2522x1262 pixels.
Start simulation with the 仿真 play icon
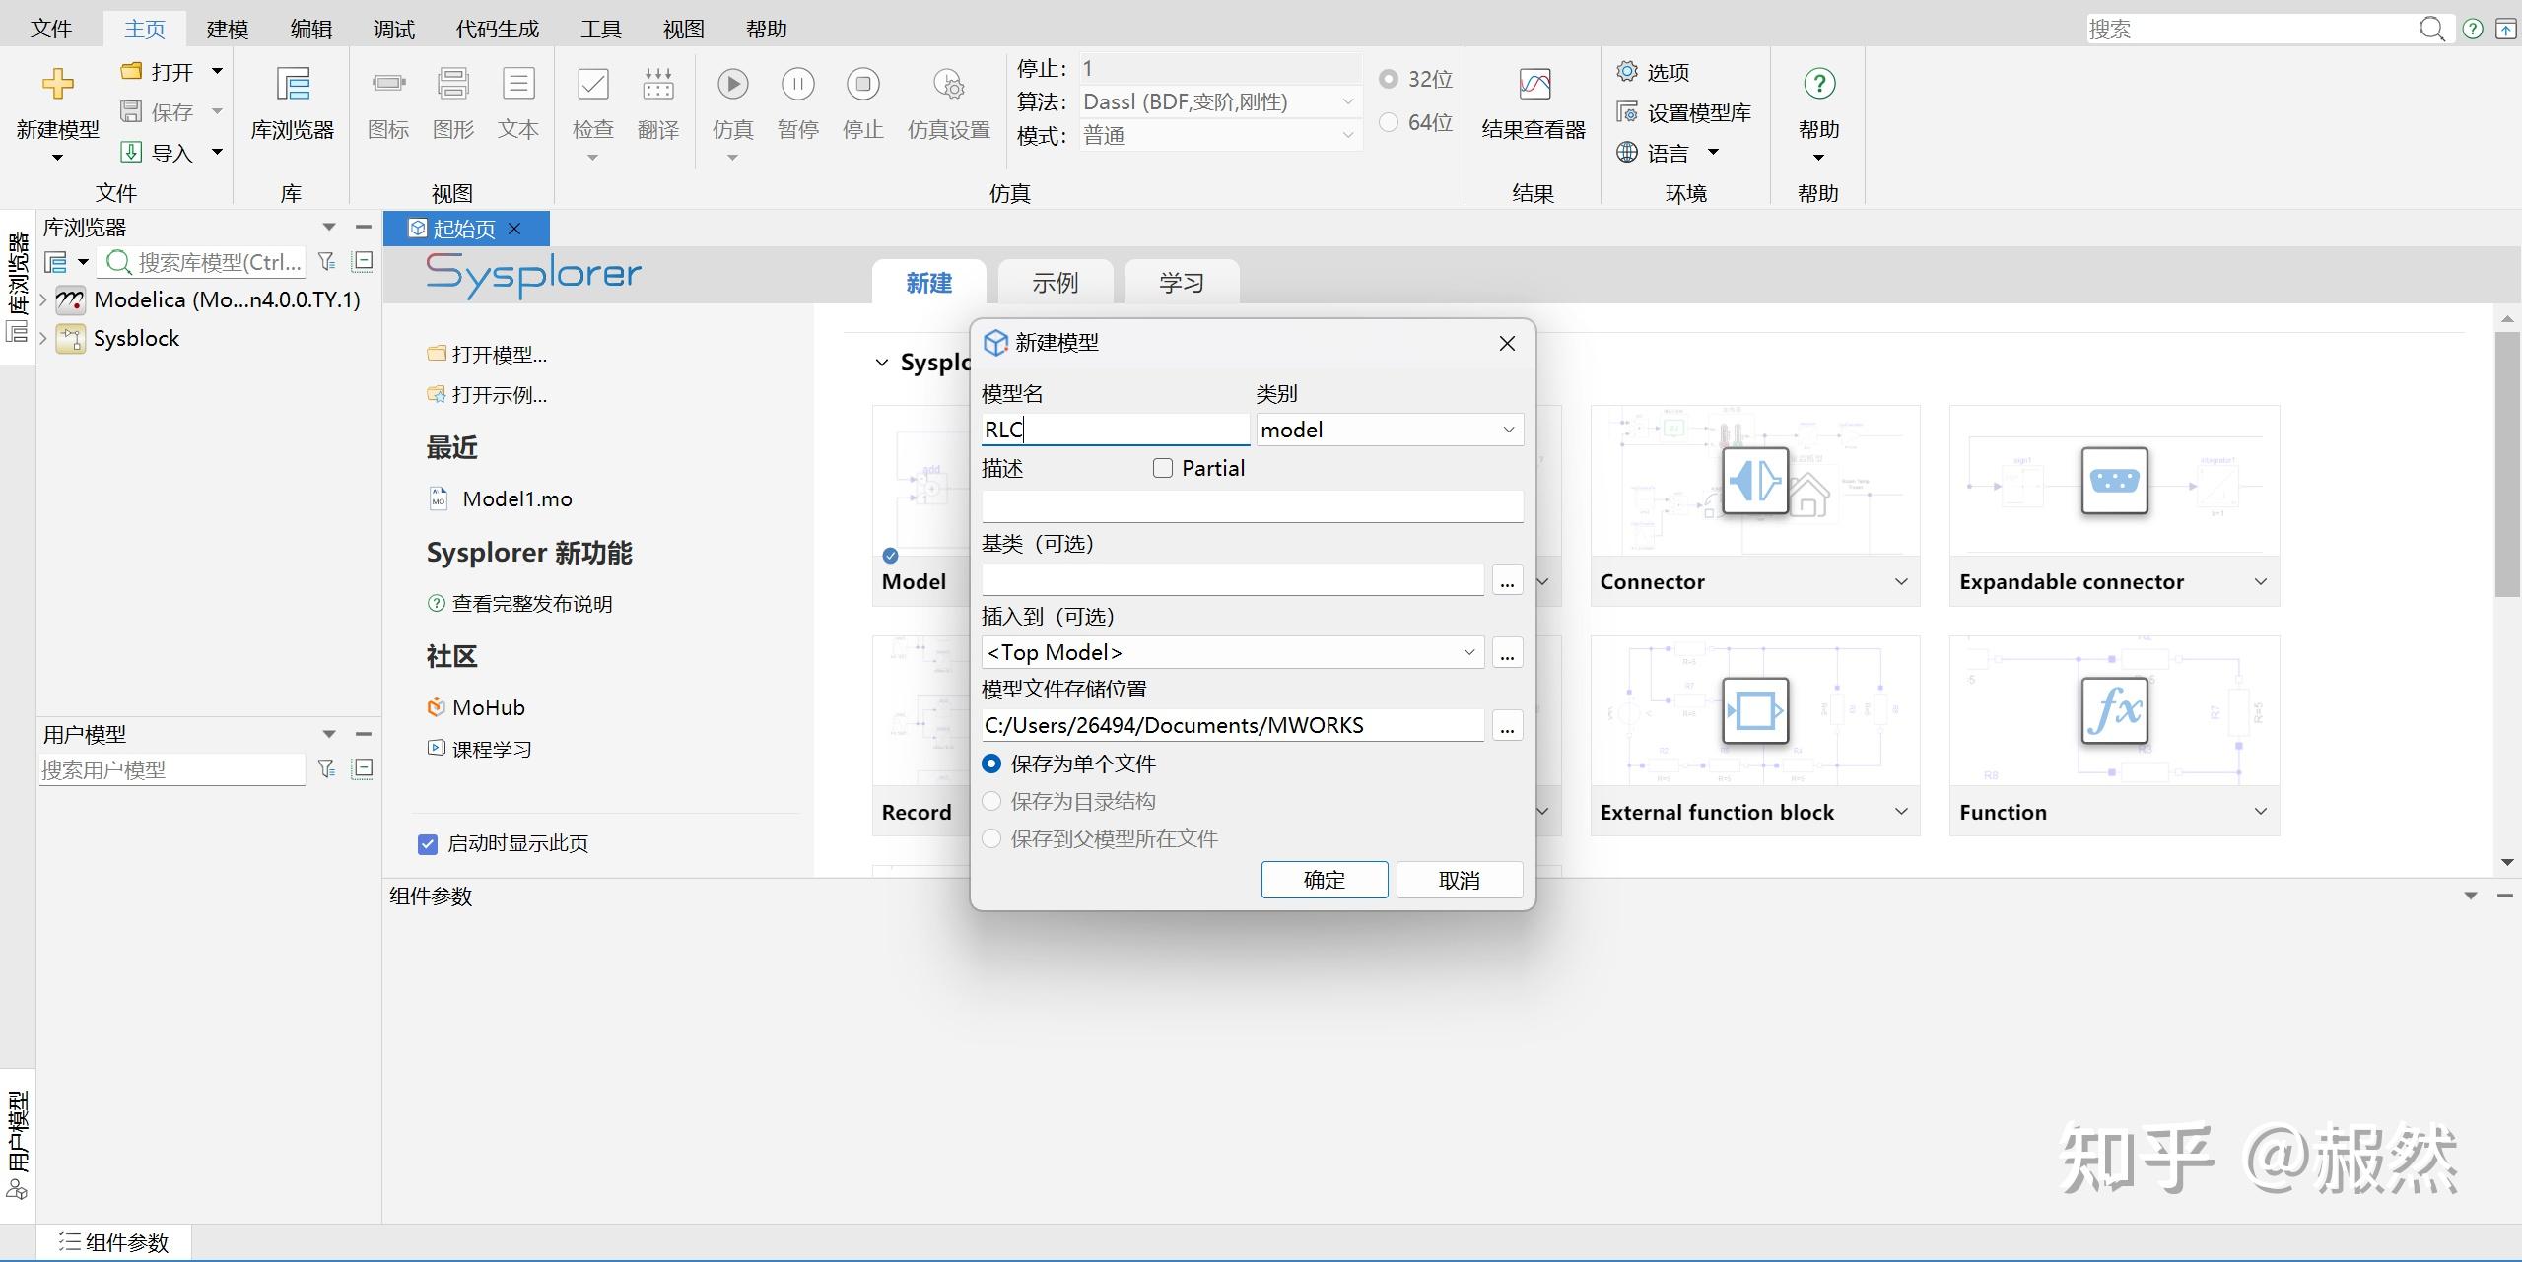click(732, 84)
